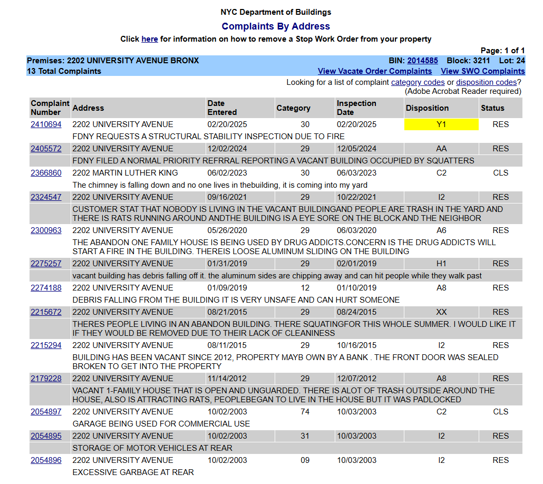This screenshot has height=484, width=543.
Task: Click Premises 2202 UNIVERSITY AVENUE BRONX text
Action: 113,61
